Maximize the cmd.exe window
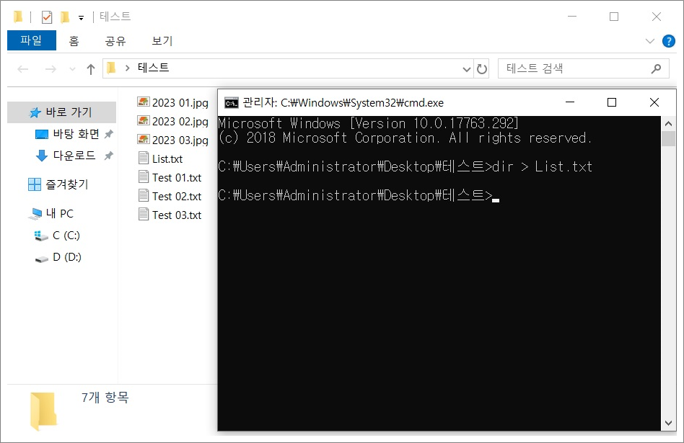This screenshot has width=684, height=443. point(612,102)
